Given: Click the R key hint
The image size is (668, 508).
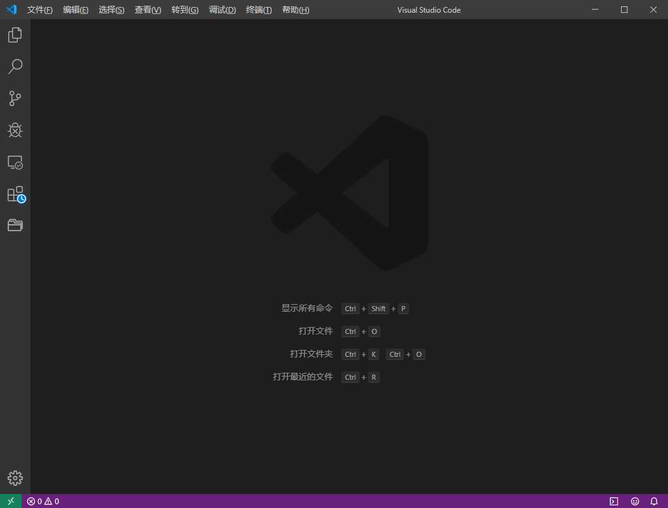Looking at the screenshot, I should pyautogui.click(x=374, y=377).
